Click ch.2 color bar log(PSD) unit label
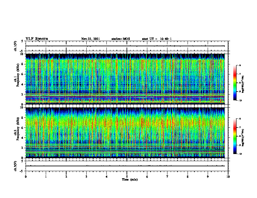Viewport: 257px width, 198px height. (x=243, y=137)
